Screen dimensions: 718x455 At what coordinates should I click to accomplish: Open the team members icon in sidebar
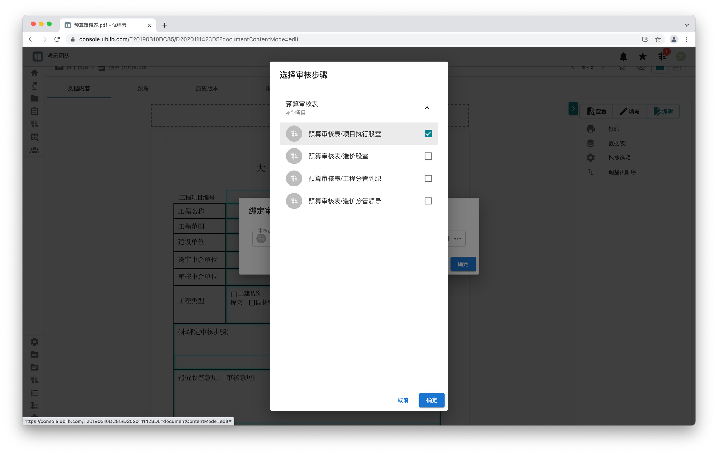point(34,150)
